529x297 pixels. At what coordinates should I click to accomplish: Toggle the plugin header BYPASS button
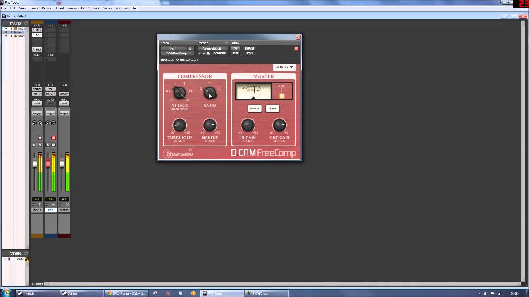pyautogui.click(x=250, y=49)
